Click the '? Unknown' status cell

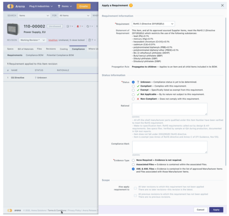(41, 78)
